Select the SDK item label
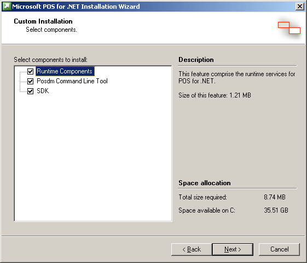 [x=43, y=91]
